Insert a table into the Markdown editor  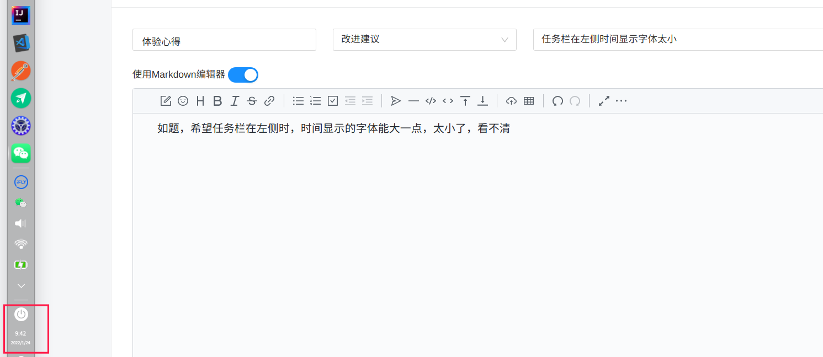pyautogui.click(x=528, y=101)
